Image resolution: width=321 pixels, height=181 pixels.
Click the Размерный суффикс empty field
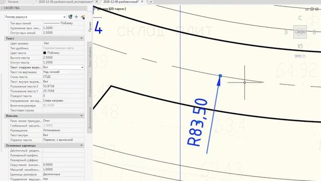click(63, 160)
